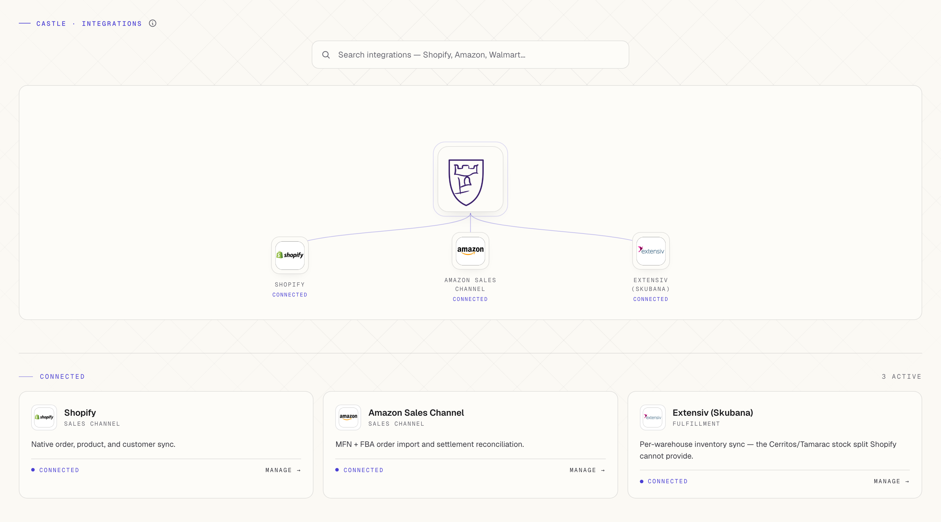Click 'Per-warehouse inventory sync' description
The height and width of the screenshot is (522, 941).
(x=768, y=450)
